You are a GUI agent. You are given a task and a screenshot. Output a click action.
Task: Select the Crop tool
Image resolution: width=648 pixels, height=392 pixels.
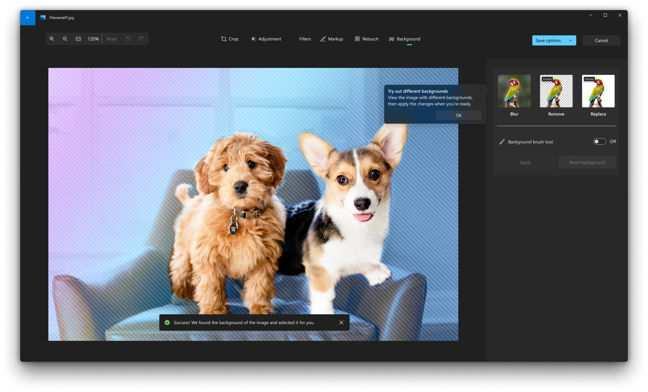(229, 39)
